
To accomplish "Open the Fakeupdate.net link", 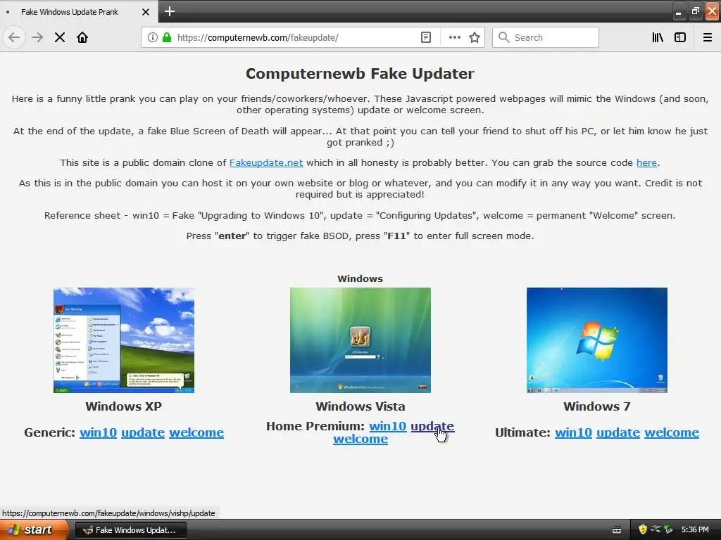I will (x=266, y=162).
